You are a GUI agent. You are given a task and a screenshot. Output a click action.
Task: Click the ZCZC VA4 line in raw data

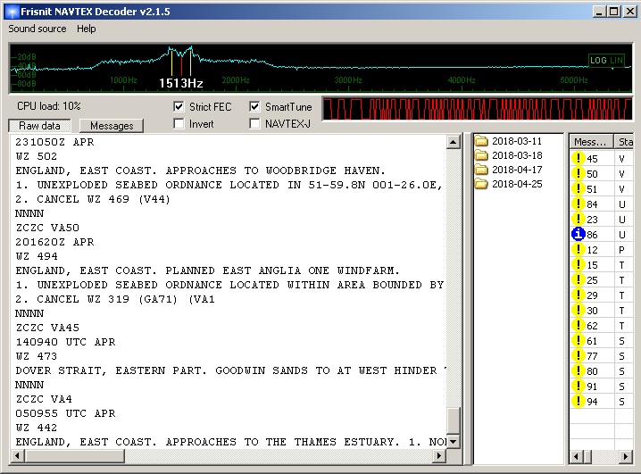(x=44, y=399)
